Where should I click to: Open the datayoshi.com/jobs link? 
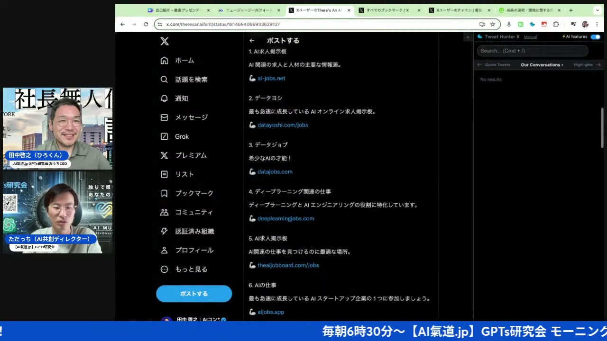pos(283,125)
